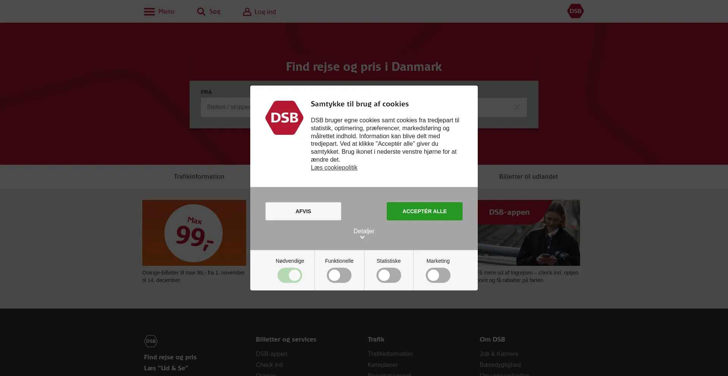Click the magnifying glass Søg icon
Screen dimensions: 728x376
tap(201, 12)
